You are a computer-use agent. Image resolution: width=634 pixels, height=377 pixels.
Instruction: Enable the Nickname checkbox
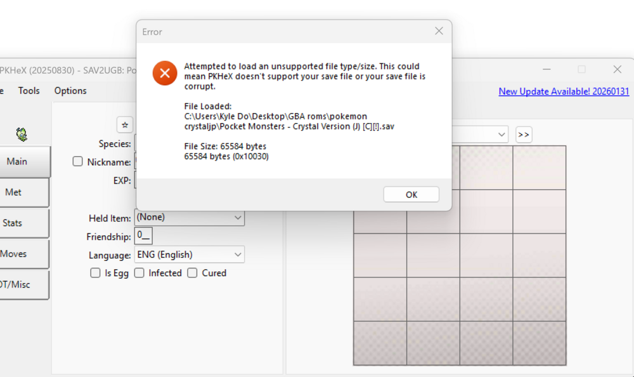(77, 162)
